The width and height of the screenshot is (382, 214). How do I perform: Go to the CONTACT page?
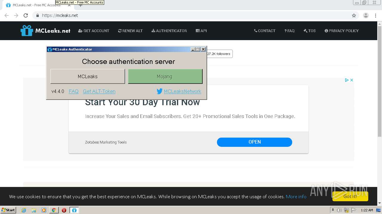pos(265,31)
